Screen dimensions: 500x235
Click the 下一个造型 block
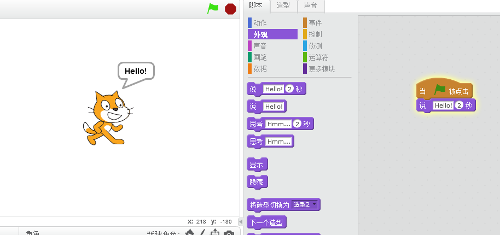pyautogui.click(x=266, y=222)
